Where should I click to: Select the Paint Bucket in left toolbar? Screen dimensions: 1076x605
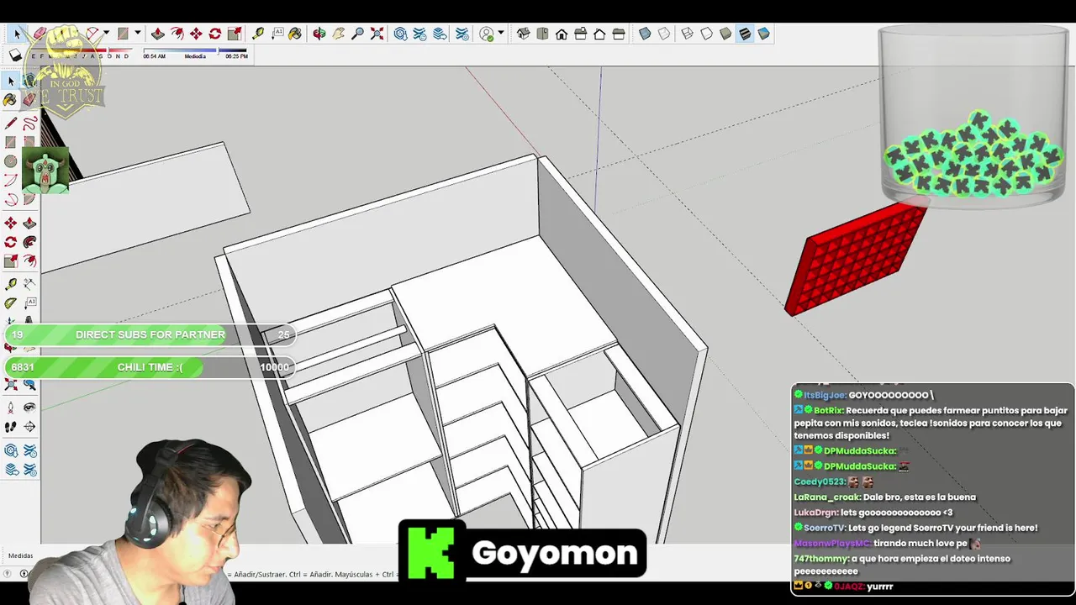pyautogui.click(x=10, y=99)
